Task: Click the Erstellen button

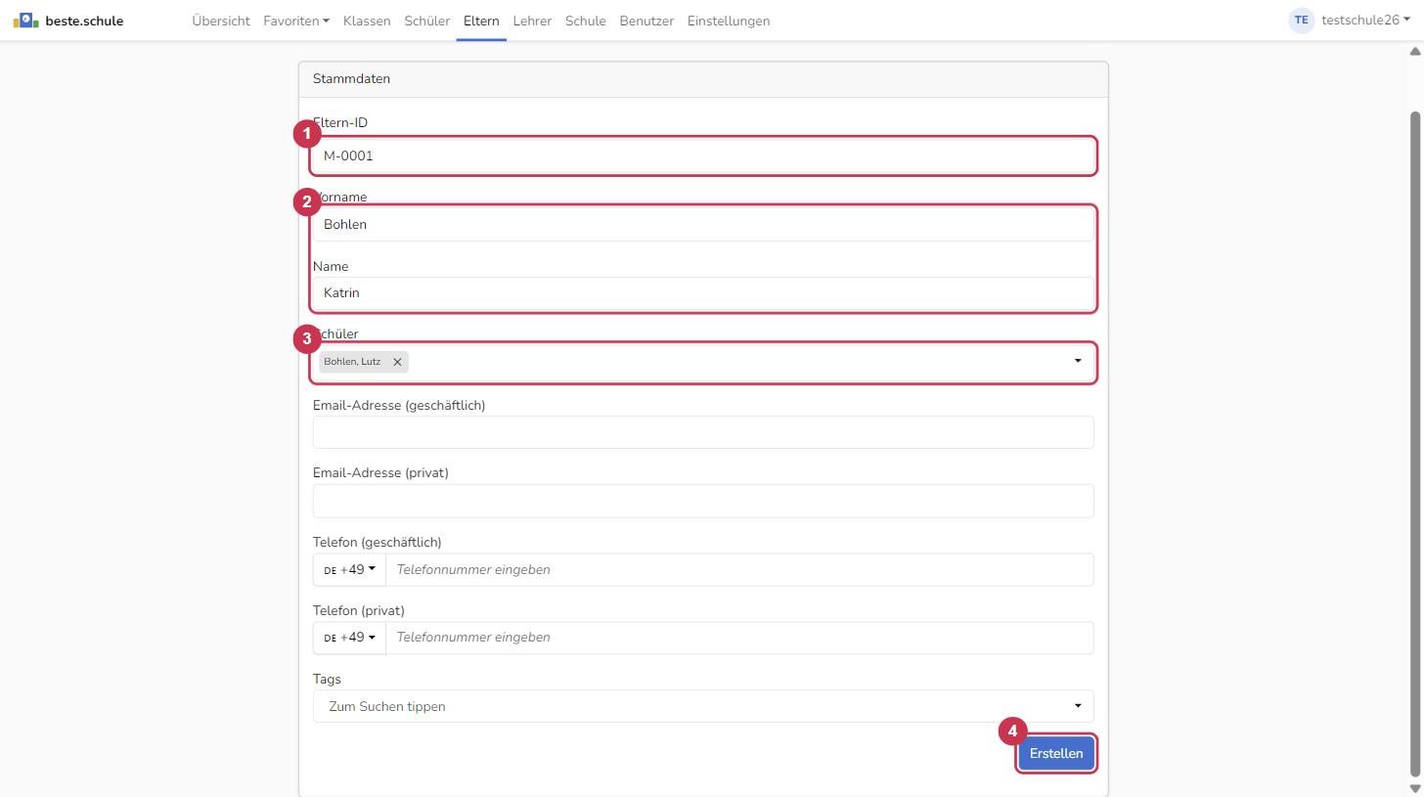Action: (x=1056, y=754)
